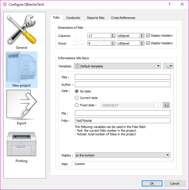
Task: Select the New project section icon
Action: (x=21, y=70)
